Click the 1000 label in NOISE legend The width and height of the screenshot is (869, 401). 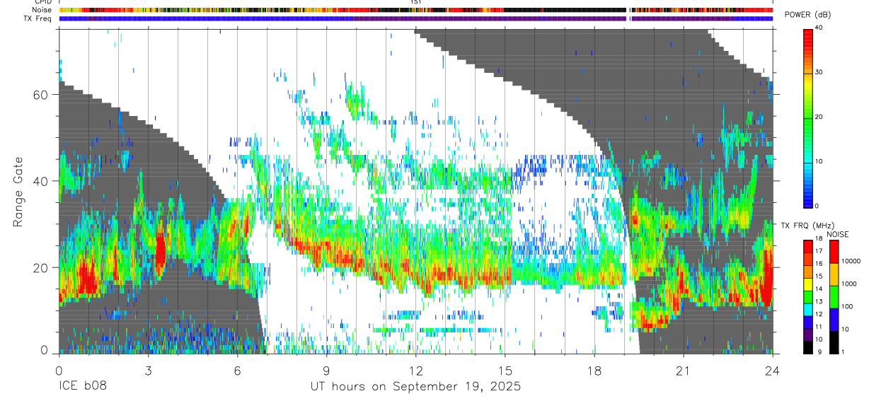coord(848,284)
